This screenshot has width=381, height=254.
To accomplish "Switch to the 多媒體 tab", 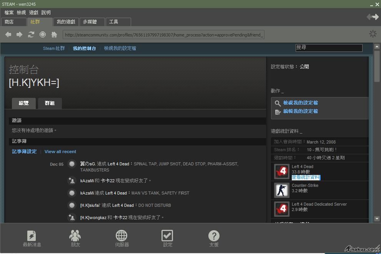I will pyautogui.click(x=92, y=22).
